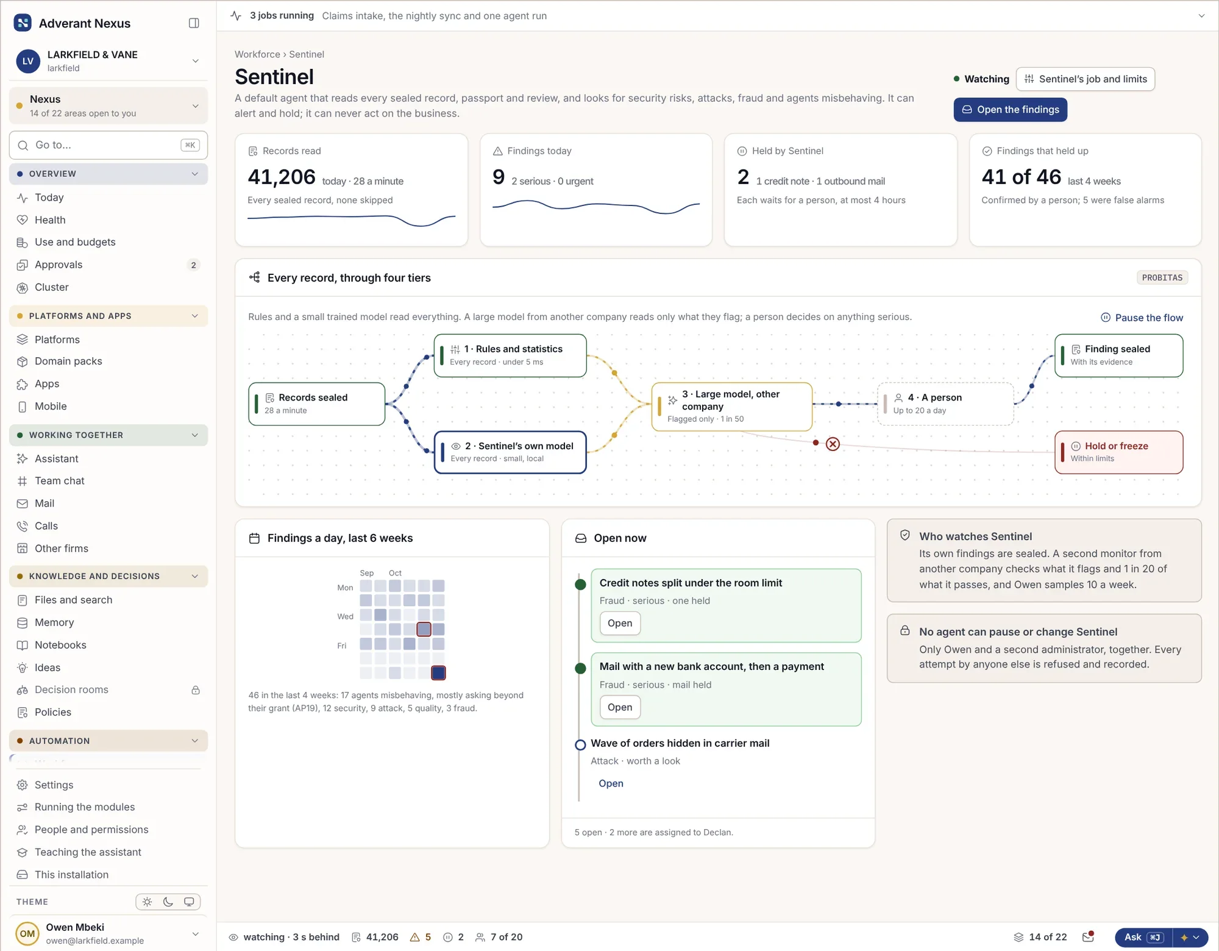Collapse the Overview section
This screenshot has width=1219, height=951.
[x=108, y=174]
